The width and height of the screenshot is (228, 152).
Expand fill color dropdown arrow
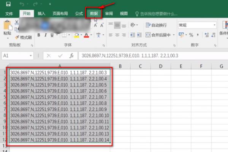click(81, 35)
